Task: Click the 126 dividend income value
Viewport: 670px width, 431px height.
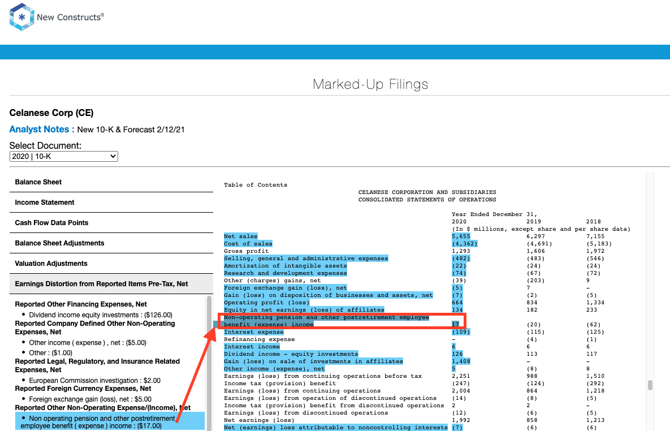Action: [457, 354]
